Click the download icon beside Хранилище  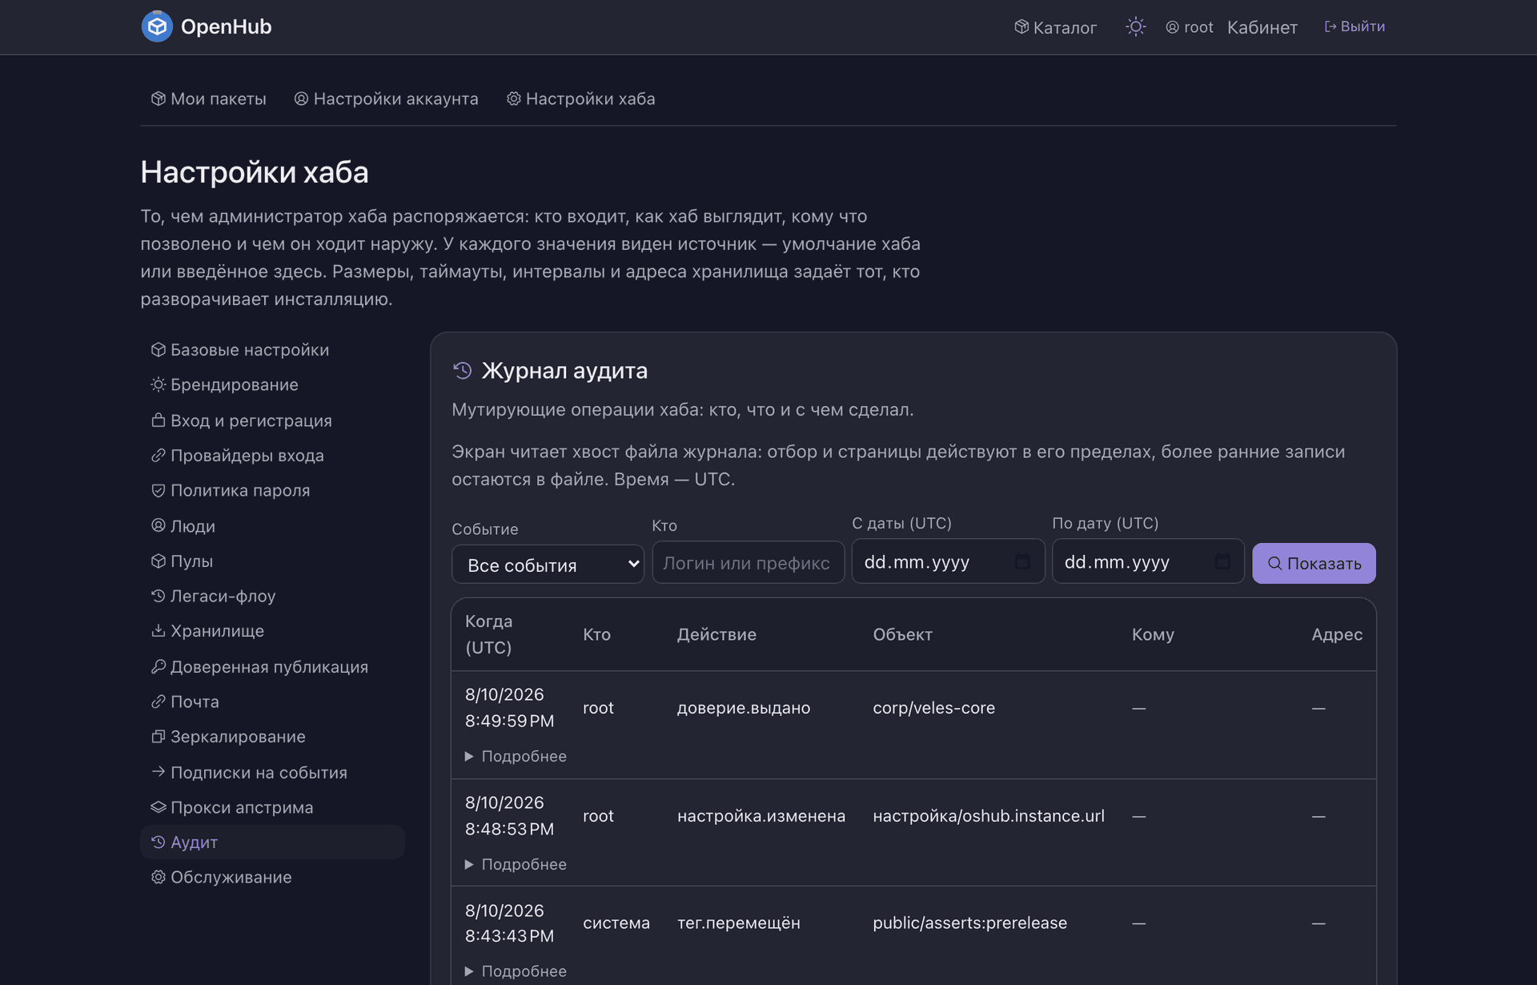click(159, 631)
